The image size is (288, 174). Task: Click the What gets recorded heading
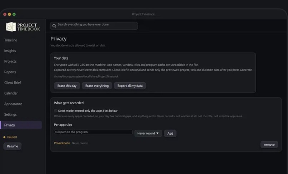[x=69, y=103]
